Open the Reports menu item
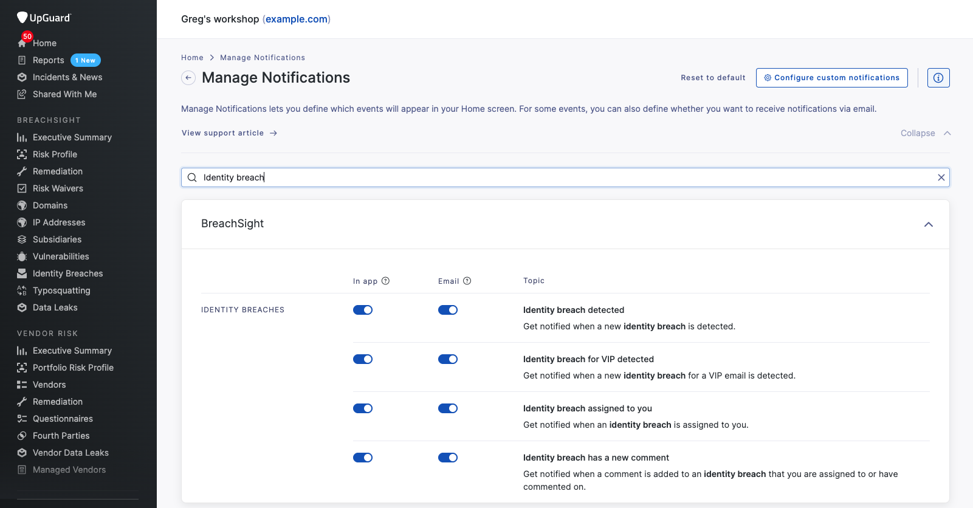The image size is (973, 508). pyautogui.click(x=49, y=60)
